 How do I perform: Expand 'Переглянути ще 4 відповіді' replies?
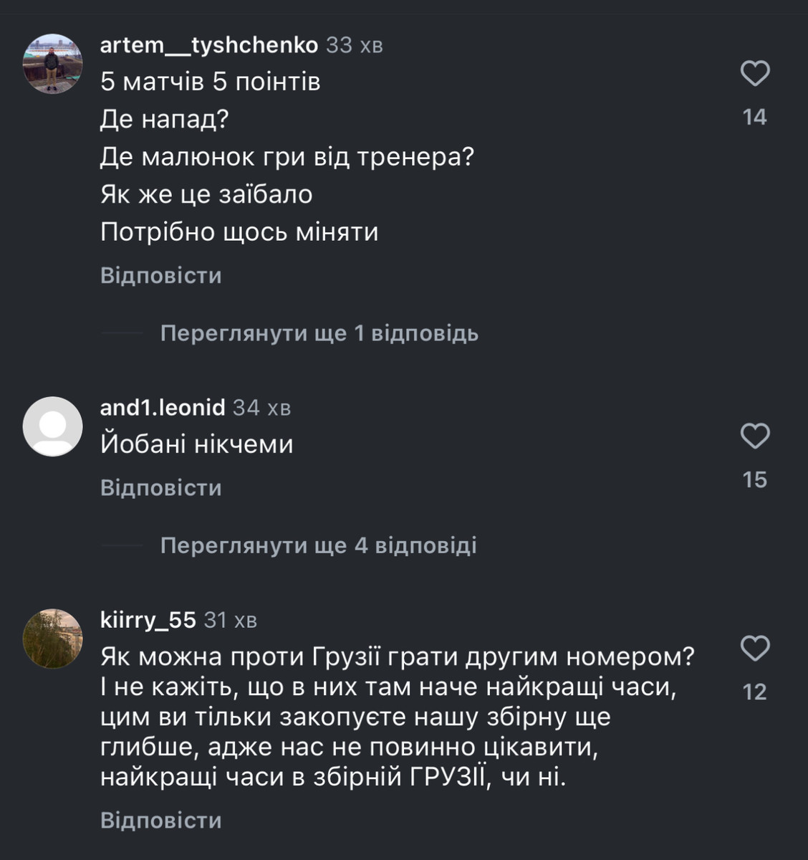[x=318, y=545]
